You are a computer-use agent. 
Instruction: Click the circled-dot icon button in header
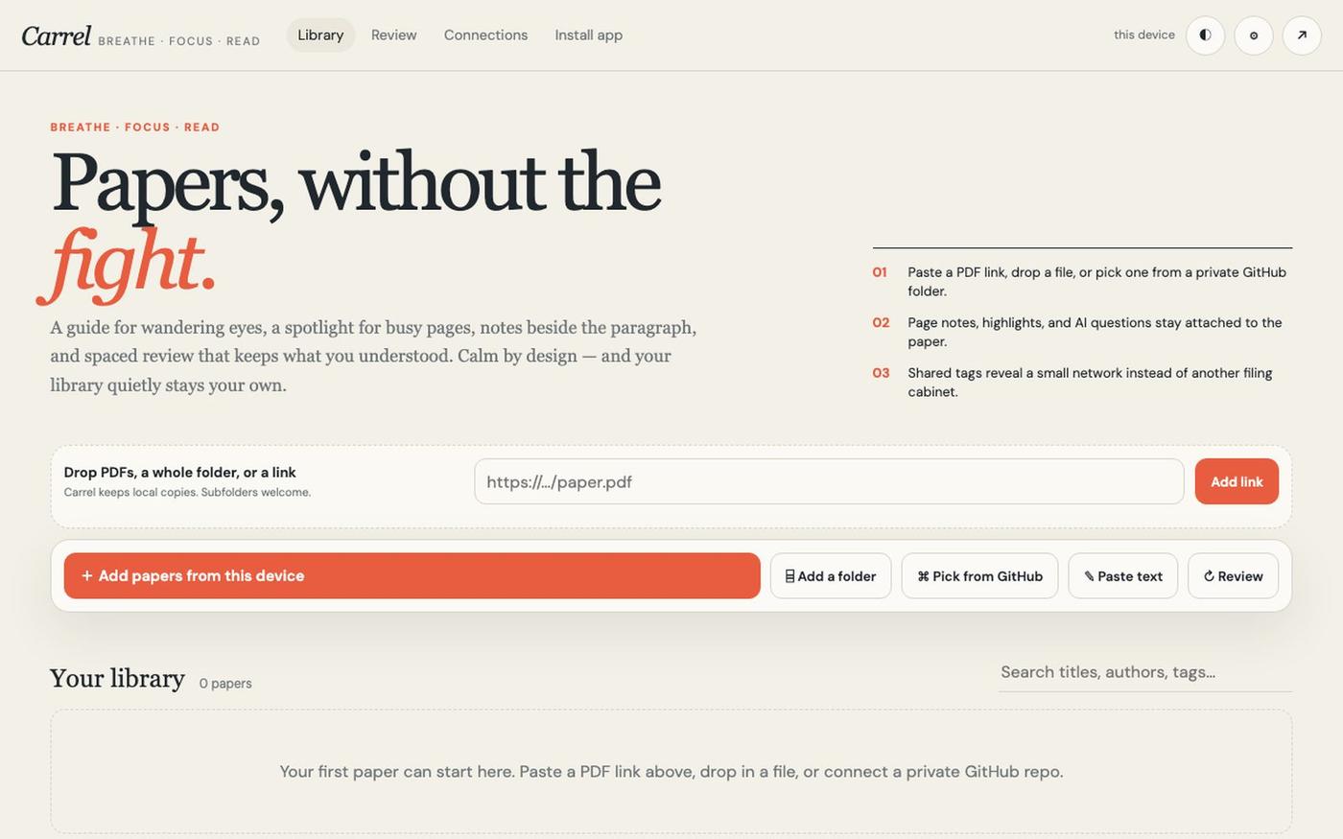(1253, 35)
